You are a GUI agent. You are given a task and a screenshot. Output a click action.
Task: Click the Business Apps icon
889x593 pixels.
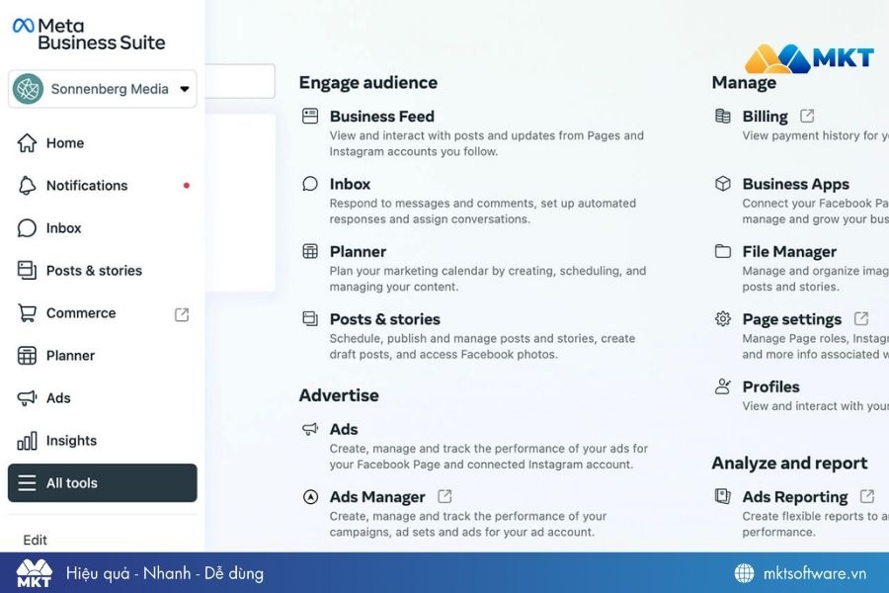[722, 184]
